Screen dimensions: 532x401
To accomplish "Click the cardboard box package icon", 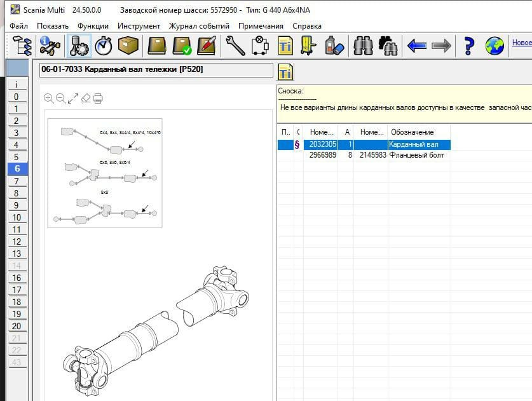I will click(x=128, y=46).
